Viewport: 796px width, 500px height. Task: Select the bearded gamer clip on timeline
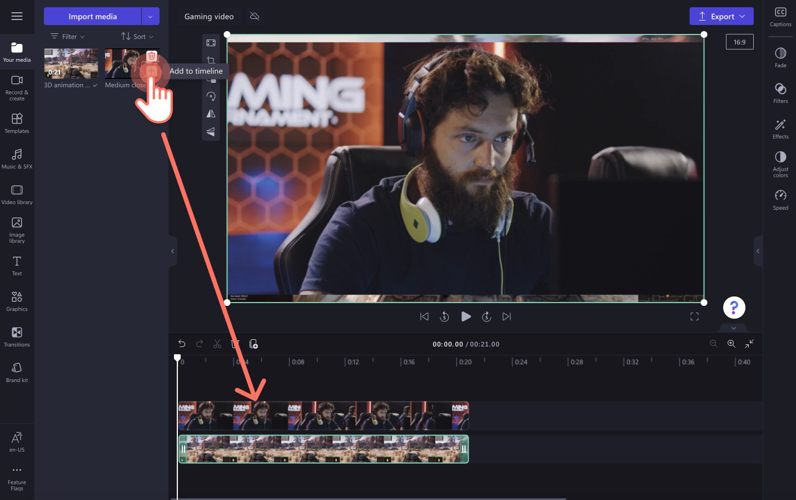click(324, 415)
